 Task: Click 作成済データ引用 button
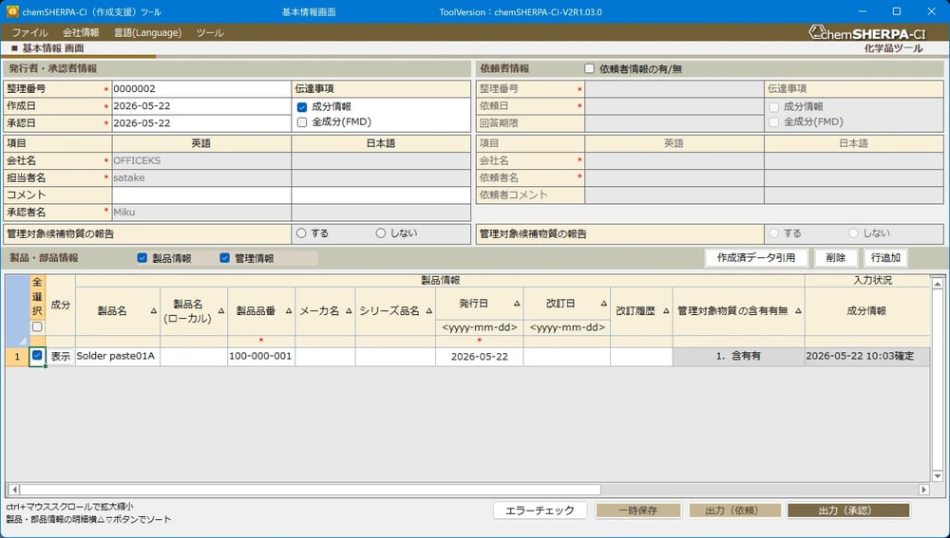click(x=756, y=258)
